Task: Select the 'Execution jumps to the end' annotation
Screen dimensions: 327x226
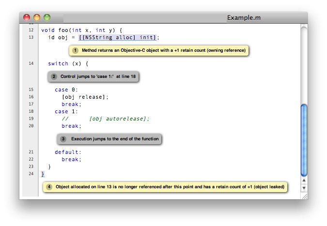Action: tap(109, 139)
